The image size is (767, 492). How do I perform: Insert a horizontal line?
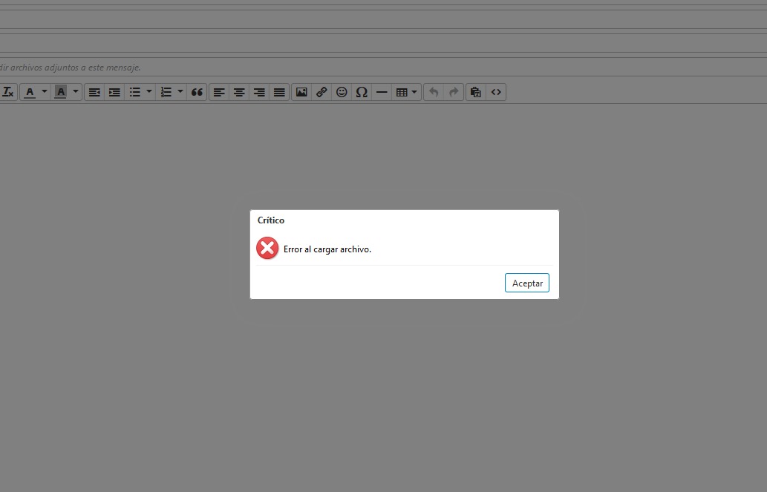pyautogui.click(x=382, y=92)
